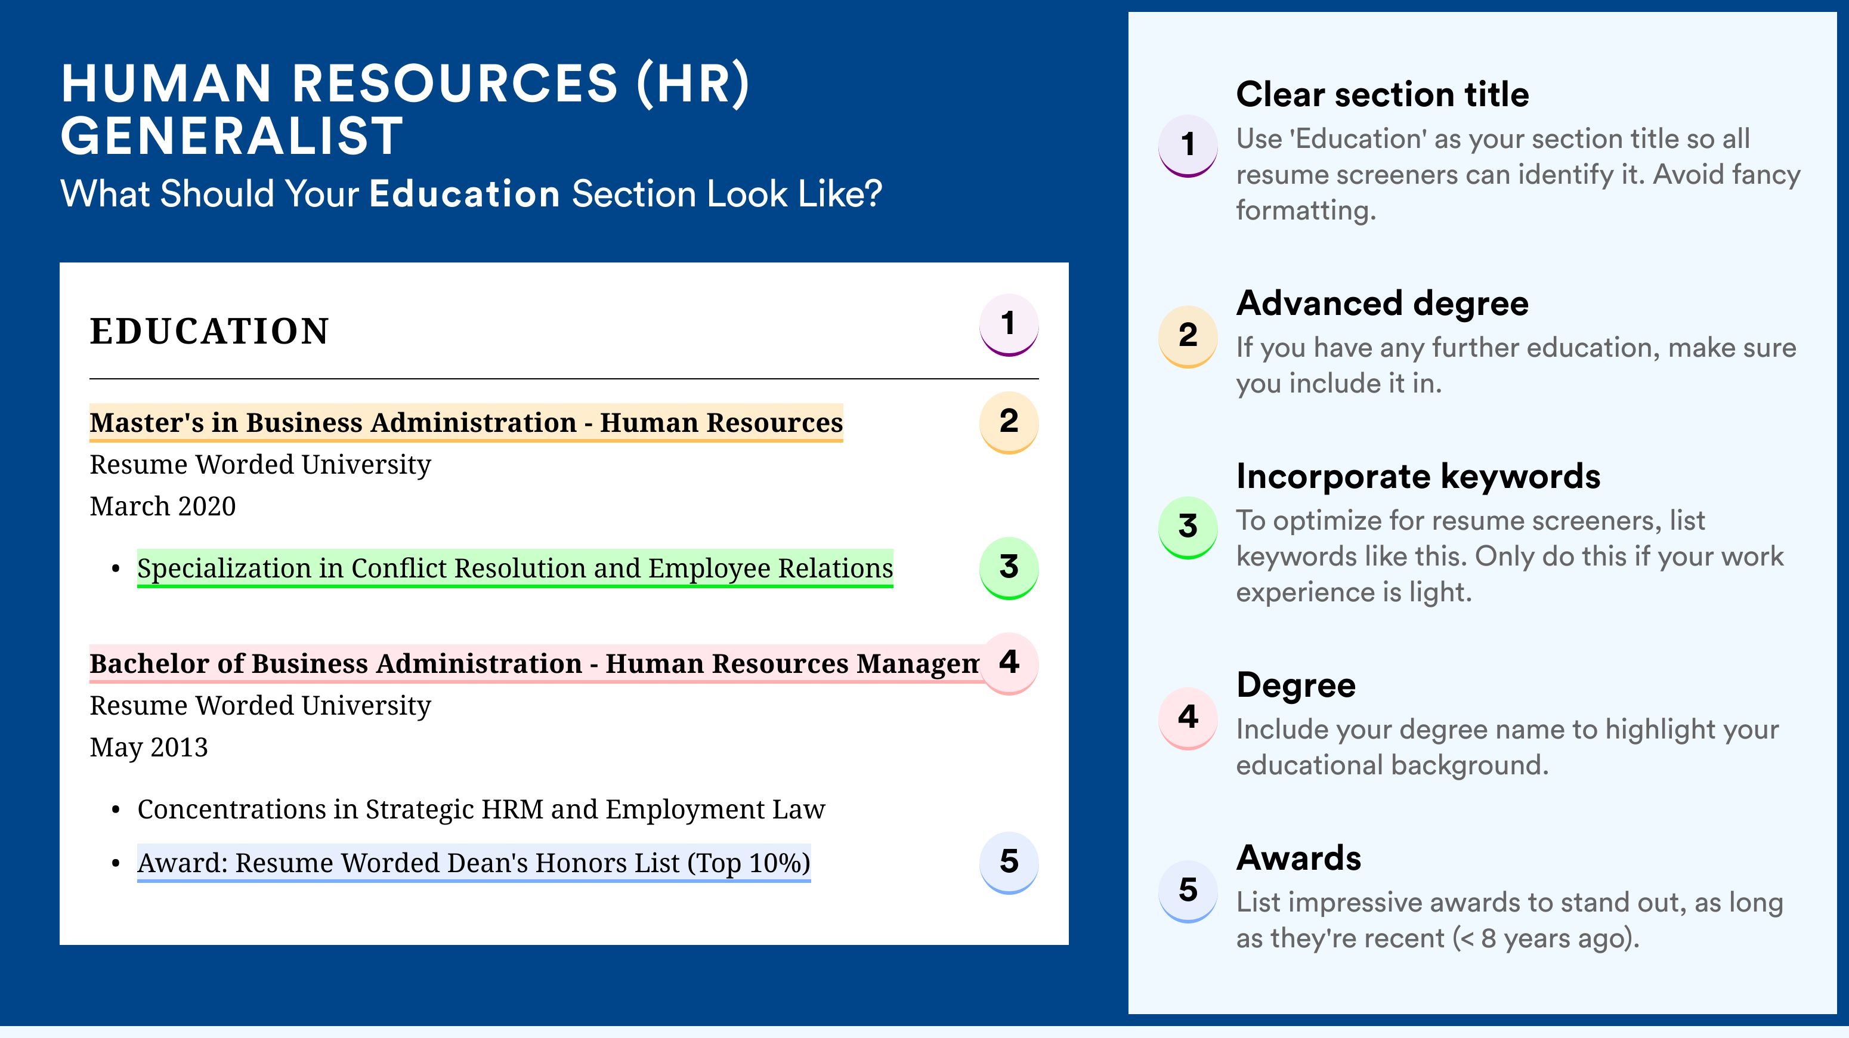Click the pink number 4 badge beside Bachelor degree line

pyautogui.click(x=1009, y=663)
